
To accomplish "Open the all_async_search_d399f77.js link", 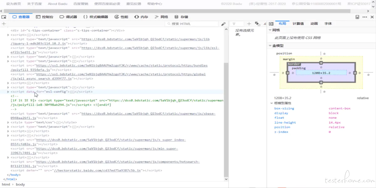I will [108, 76].
